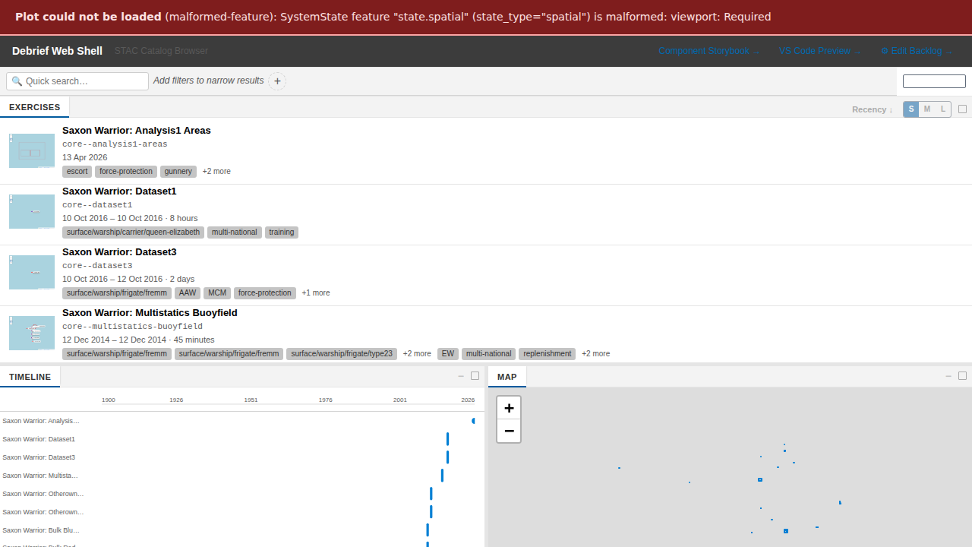Filter by surface/warship/frigate/type23 tag
This screenshot has height=547, width=972.
(342, 354)
